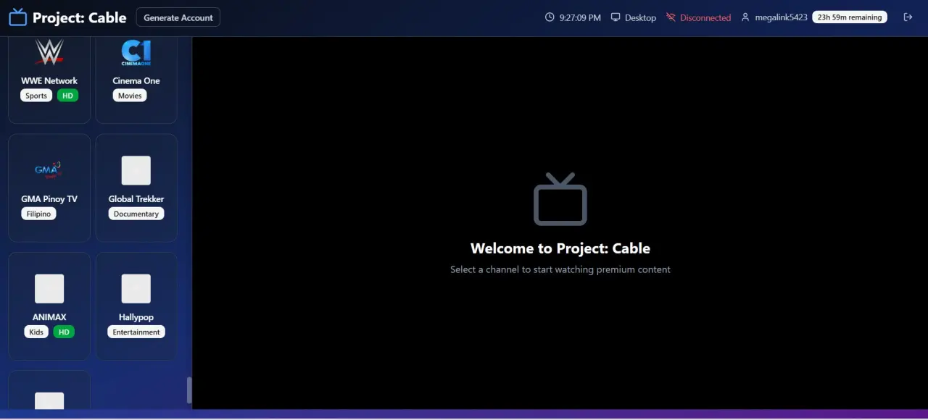Click the Entertainment tag on Hallypop

click(x=136, y=332)
